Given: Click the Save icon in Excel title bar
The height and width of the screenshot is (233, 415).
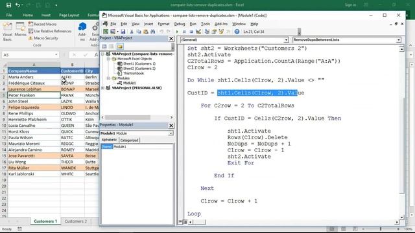Looking at the screenshot, I should pyautogui.click(x=8, y=5).
